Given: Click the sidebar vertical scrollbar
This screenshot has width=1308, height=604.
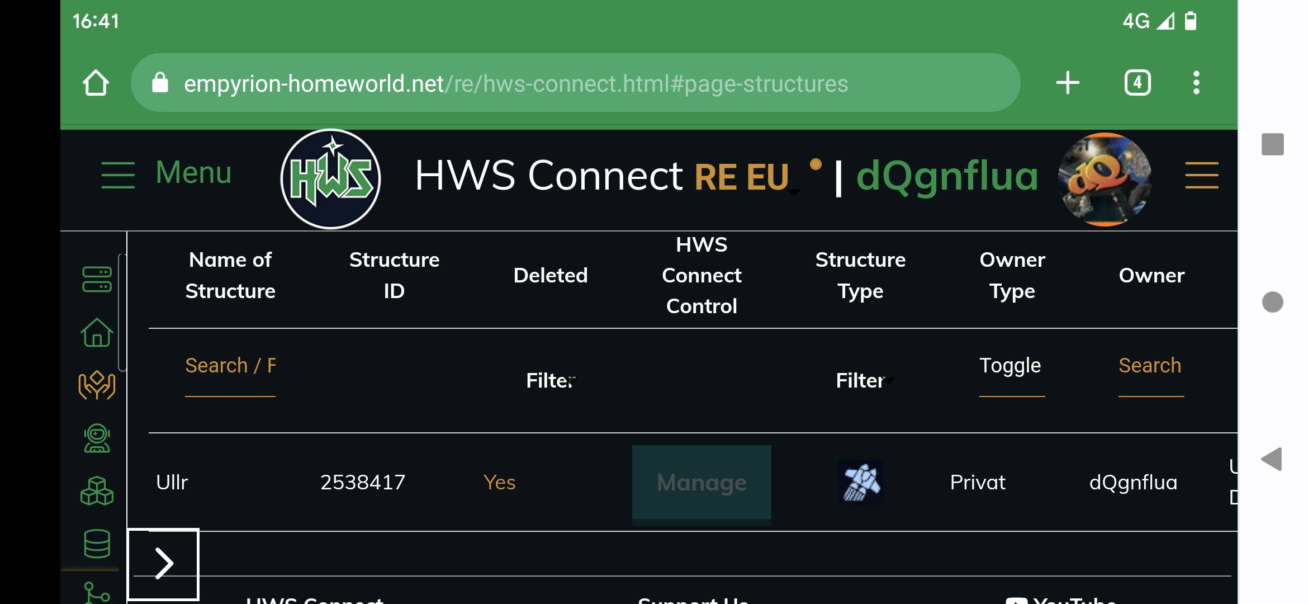Looking at the screenshot, I should tap(122, 312).
